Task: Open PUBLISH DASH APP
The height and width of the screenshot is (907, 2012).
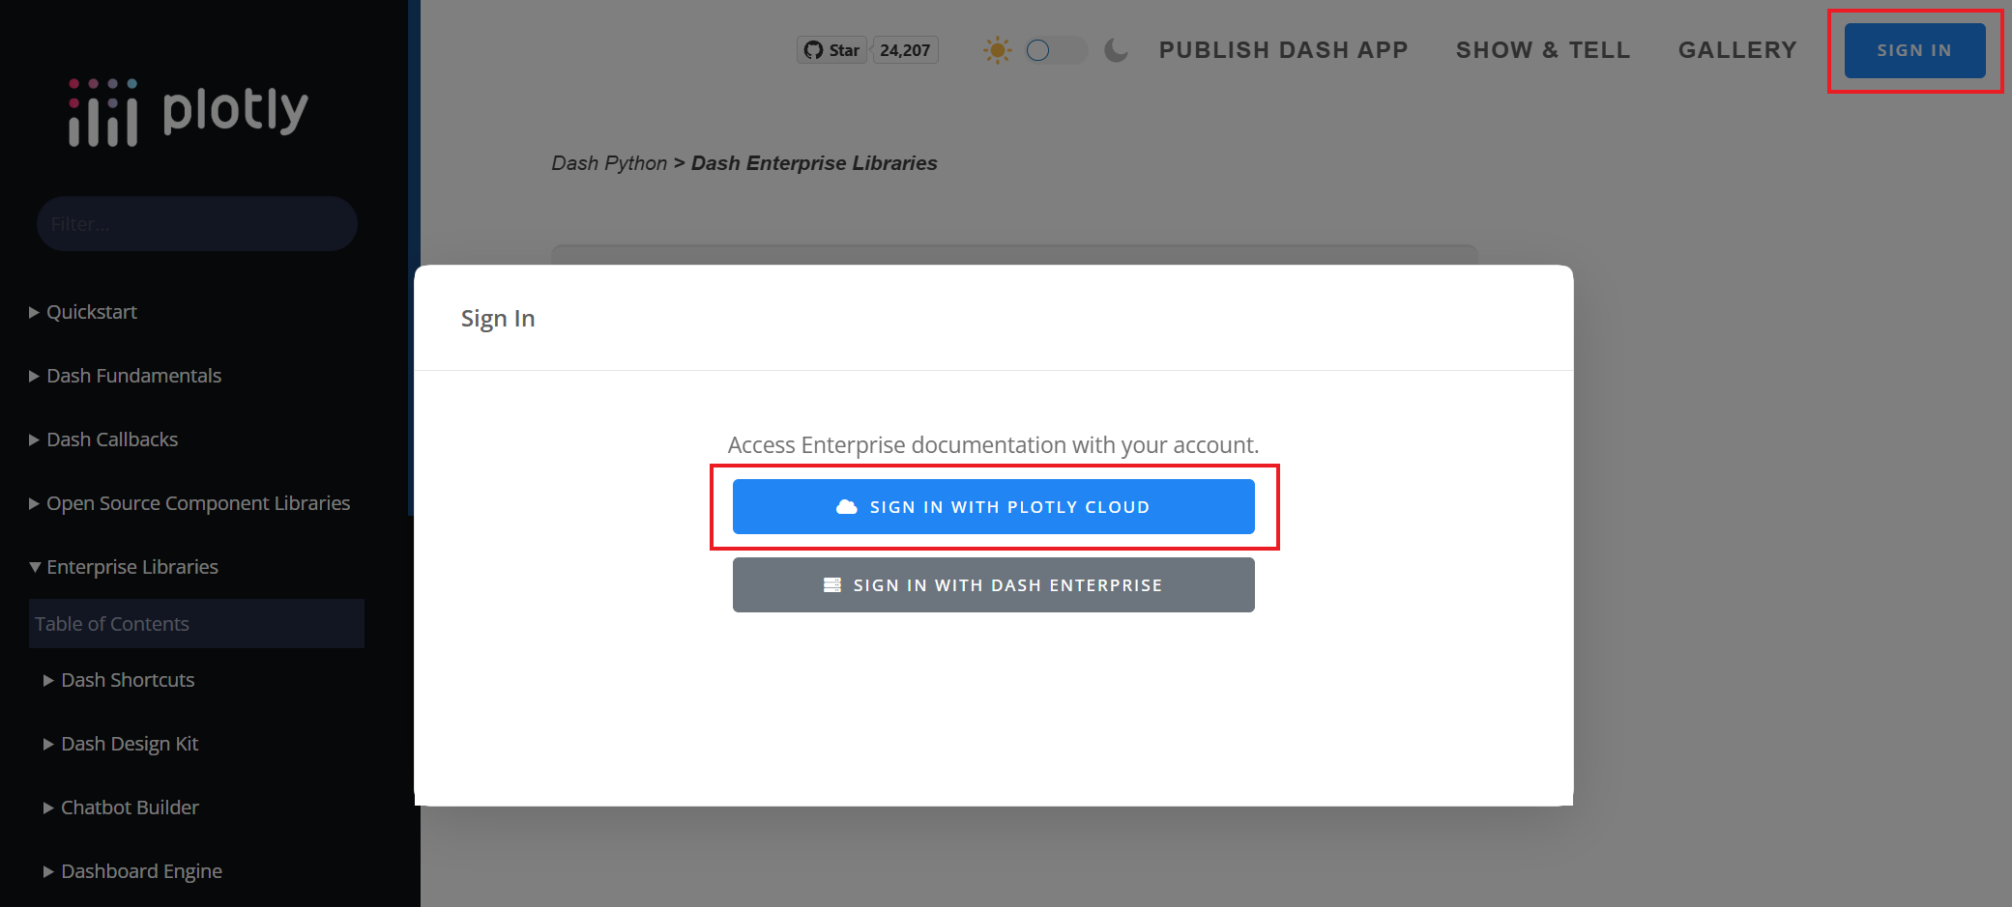Action: tap(1283, 49)
